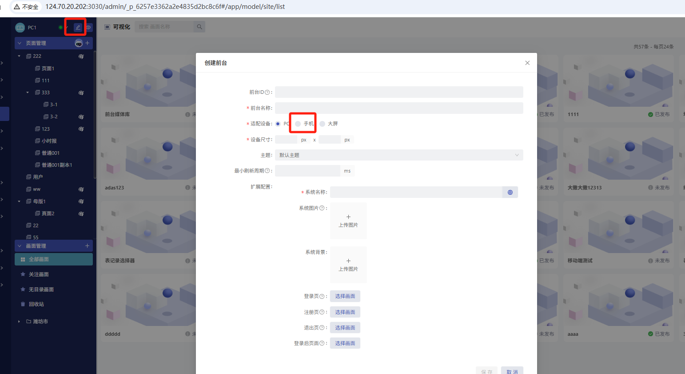This screenshot has height=374, width=685.
Task: Click the globe icon in 系统名称 field
Action: pos(510,192)
